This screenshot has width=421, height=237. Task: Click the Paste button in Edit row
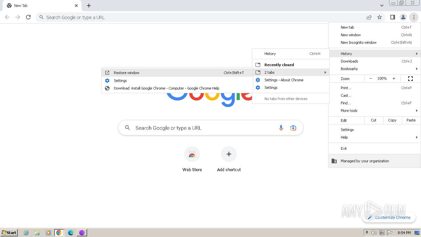tap(411, 120)
